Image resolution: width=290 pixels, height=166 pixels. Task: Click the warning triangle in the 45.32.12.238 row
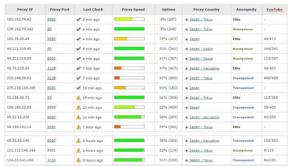(79, 117)
